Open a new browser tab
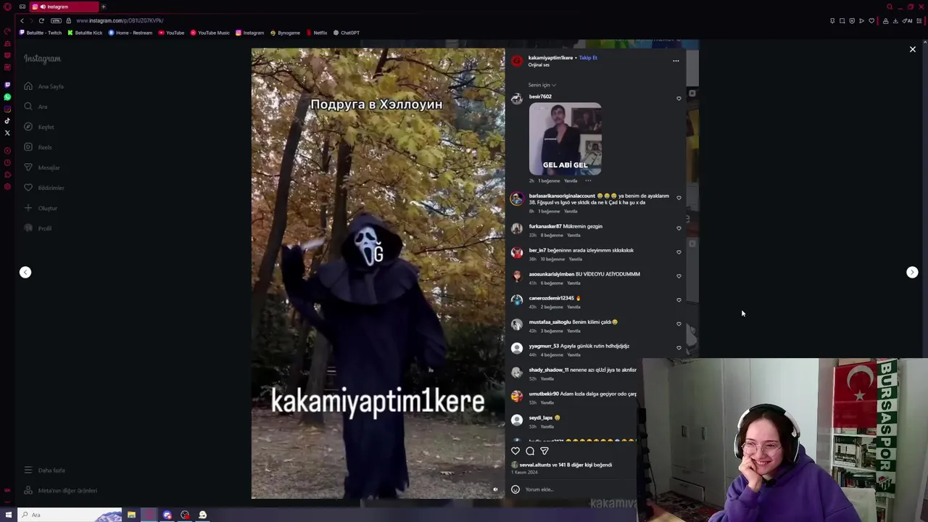This screenshot has width=928, height=522. (103, 7)
